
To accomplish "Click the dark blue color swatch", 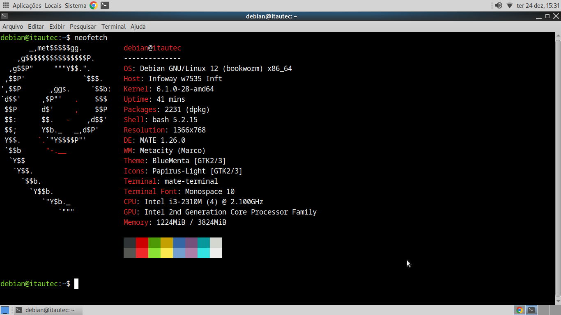I will [x=179, y=242].
